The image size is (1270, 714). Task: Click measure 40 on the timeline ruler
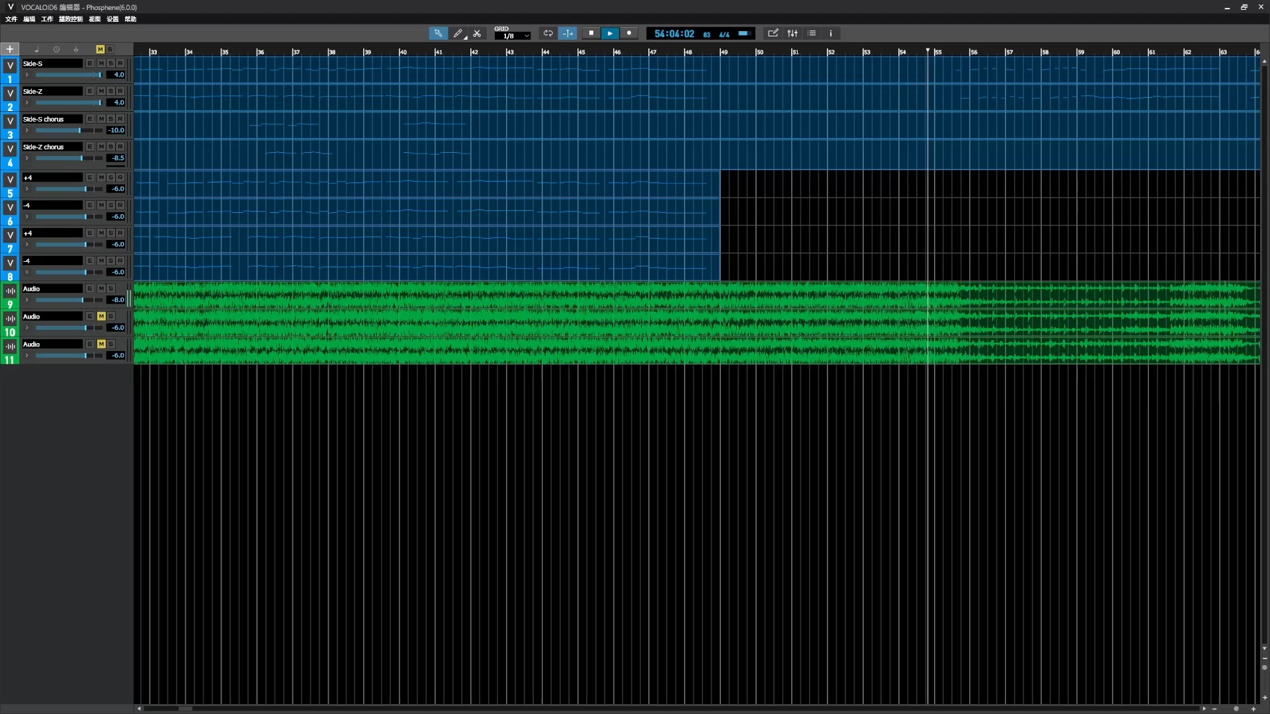point(403,52)
